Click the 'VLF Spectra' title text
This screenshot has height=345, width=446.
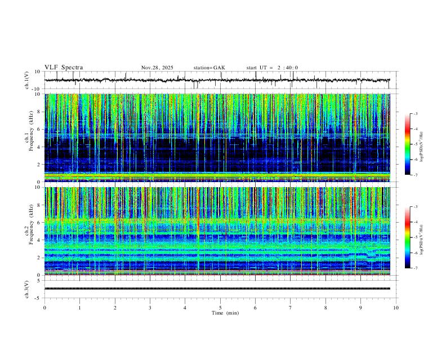click(x=64, y=68)
